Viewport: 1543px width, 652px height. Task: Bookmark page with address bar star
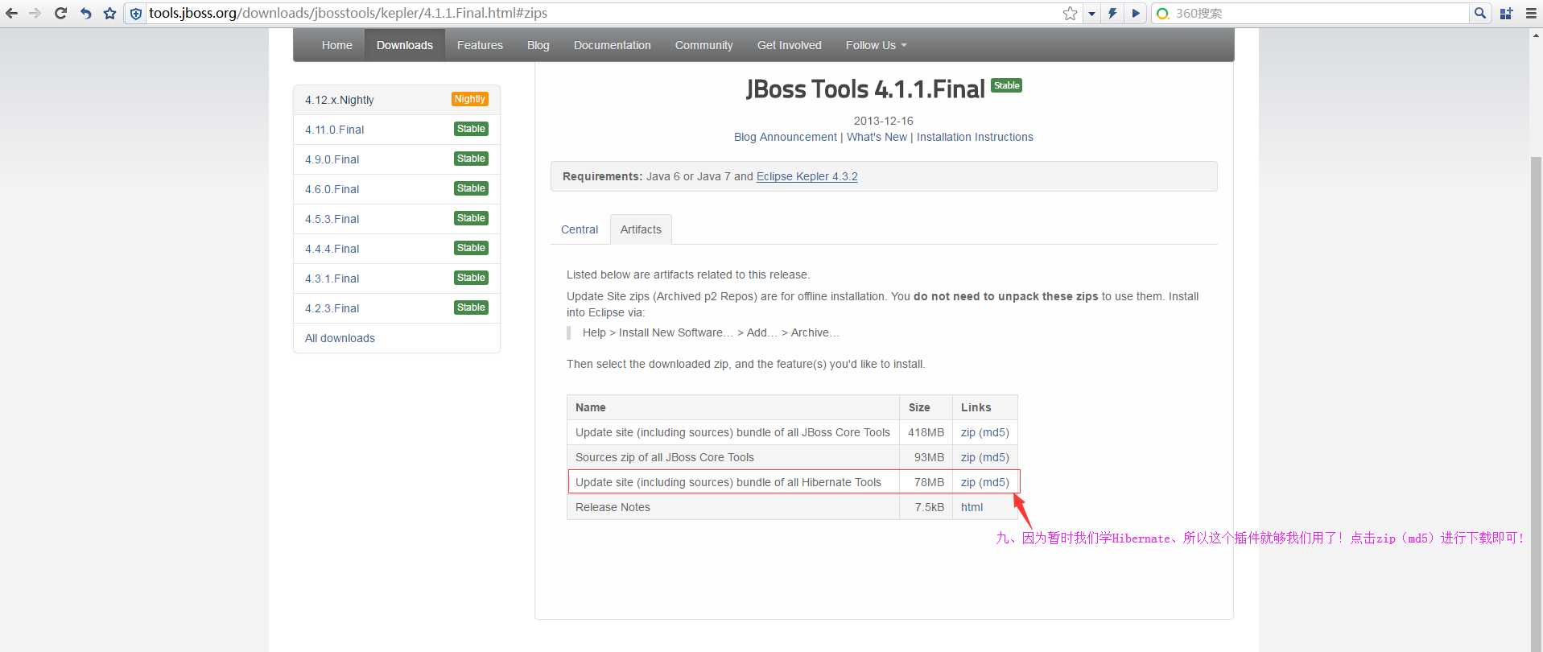1070,13
